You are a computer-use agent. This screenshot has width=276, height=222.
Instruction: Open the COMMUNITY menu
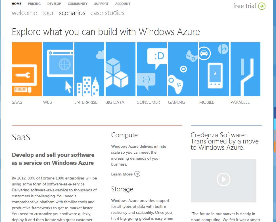[x=78, y=4]
